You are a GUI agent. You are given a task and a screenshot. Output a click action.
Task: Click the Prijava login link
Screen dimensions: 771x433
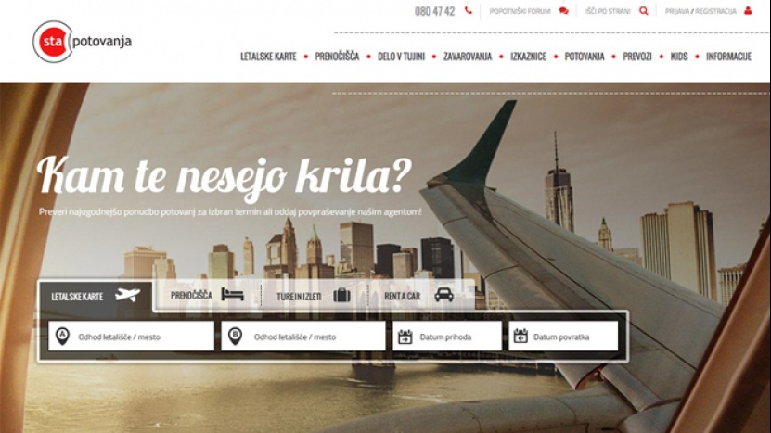pyautogui.click(x=677, y=11)
